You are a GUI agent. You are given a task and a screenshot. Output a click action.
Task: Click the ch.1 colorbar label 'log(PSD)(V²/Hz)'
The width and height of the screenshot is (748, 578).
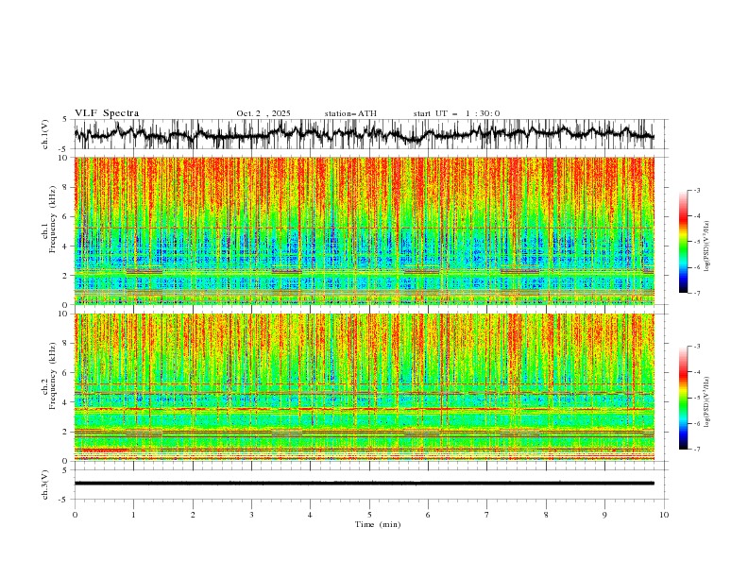point(707,246)
